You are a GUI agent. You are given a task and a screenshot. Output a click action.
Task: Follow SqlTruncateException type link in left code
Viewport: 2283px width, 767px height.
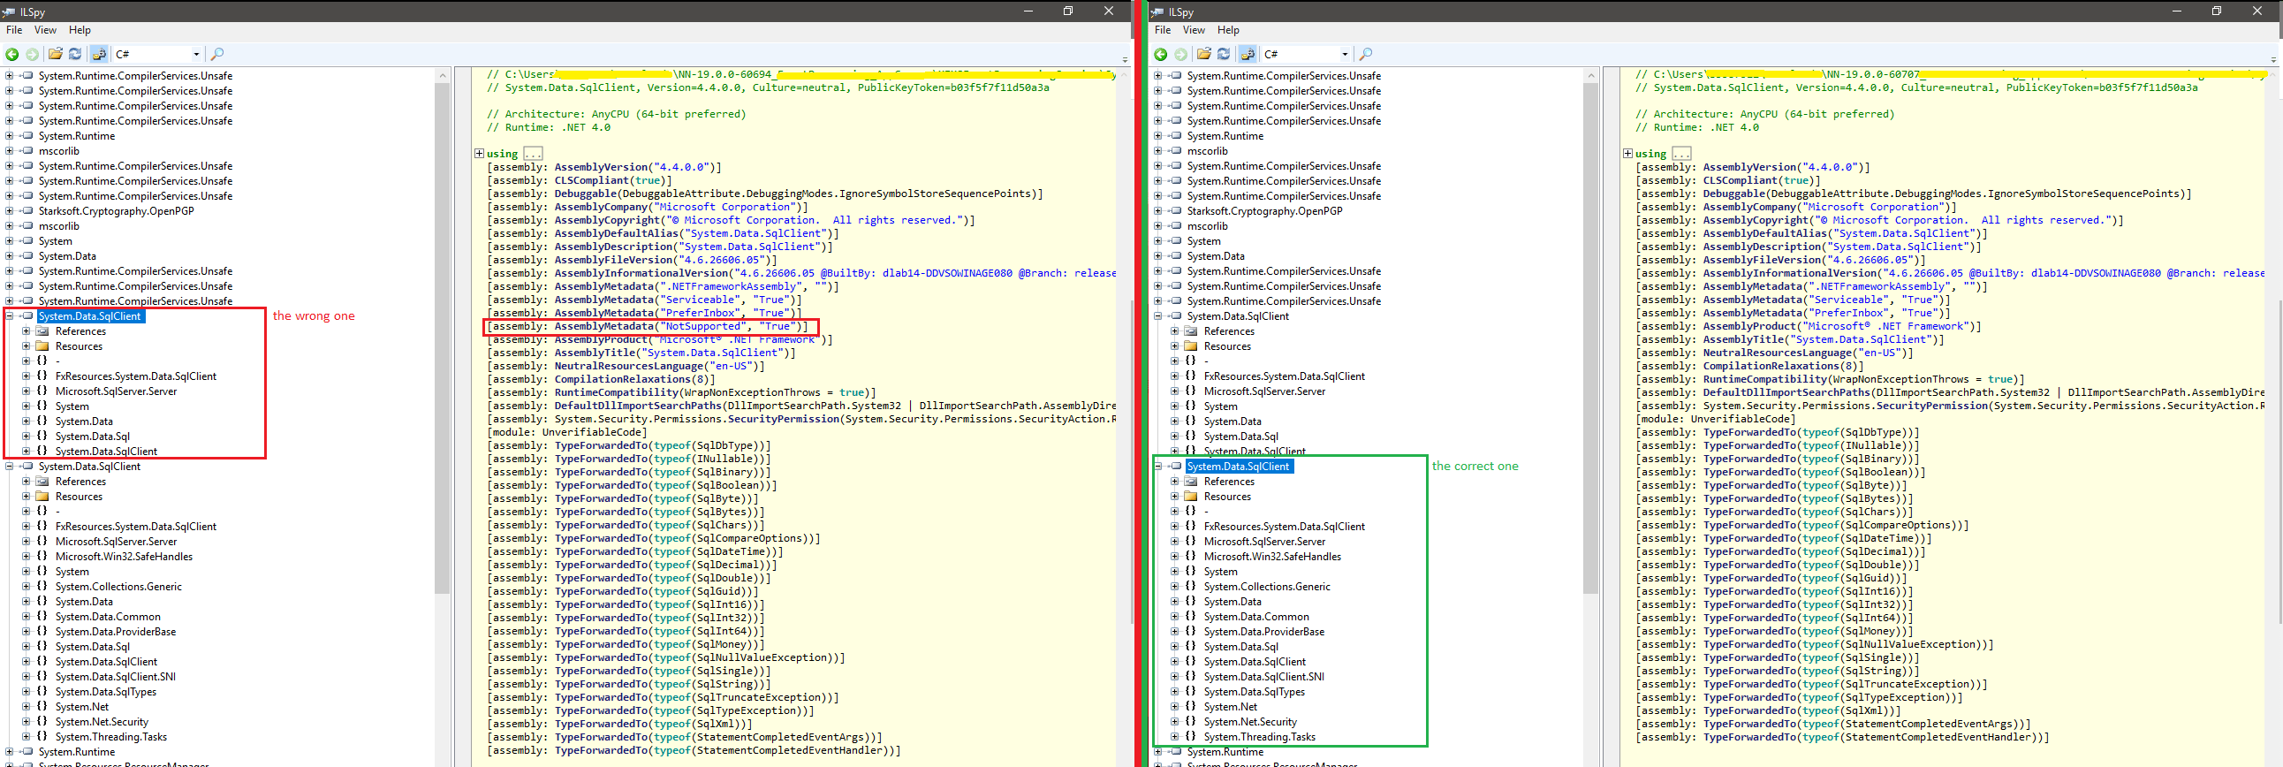coord(761,698)
